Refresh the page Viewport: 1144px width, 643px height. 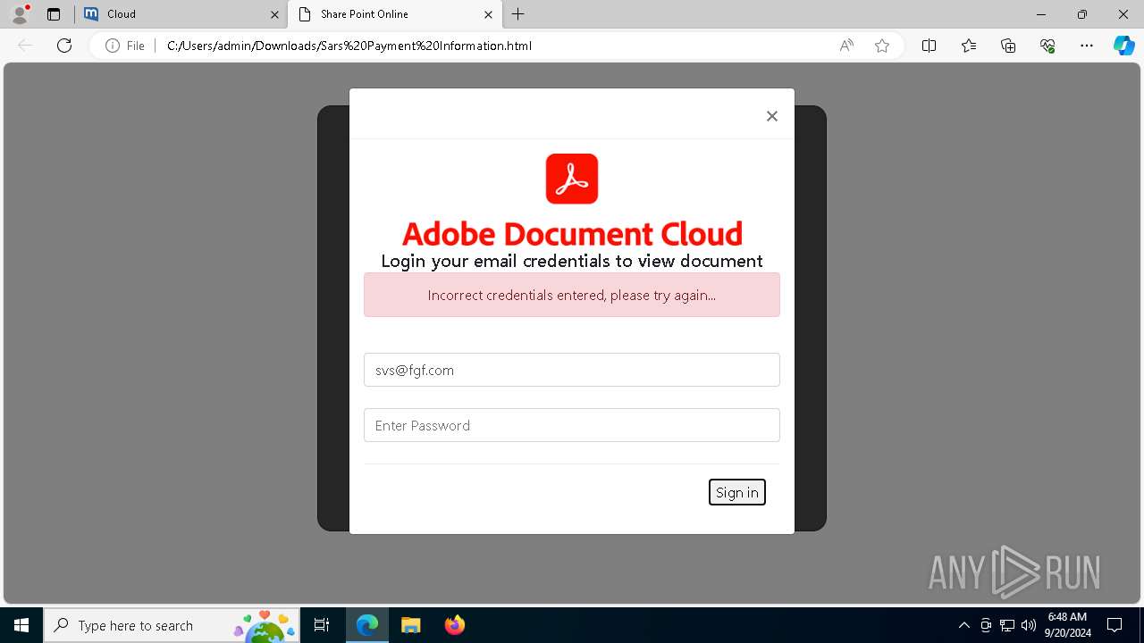coord(64,46)
